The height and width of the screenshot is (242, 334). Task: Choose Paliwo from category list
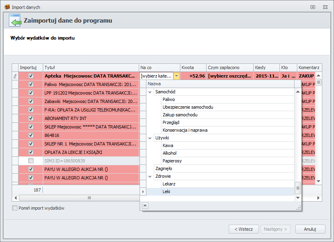169,99
